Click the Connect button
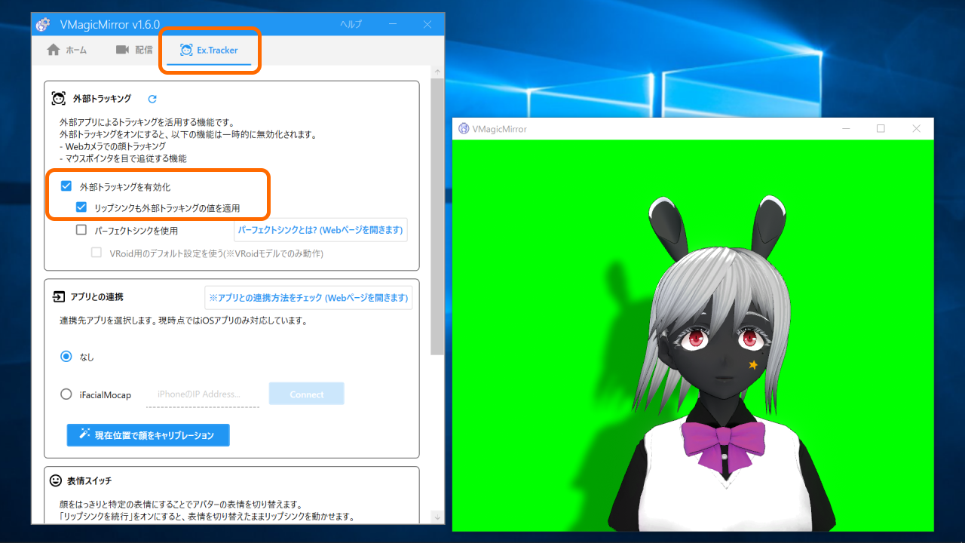This screenshot has height=543, width=965. click(306, 394)
